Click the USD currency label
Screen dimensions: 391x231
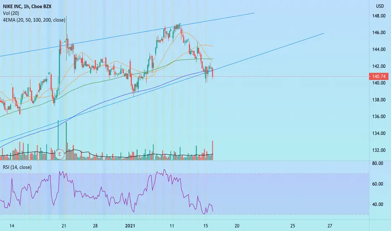tap(380, 6)
